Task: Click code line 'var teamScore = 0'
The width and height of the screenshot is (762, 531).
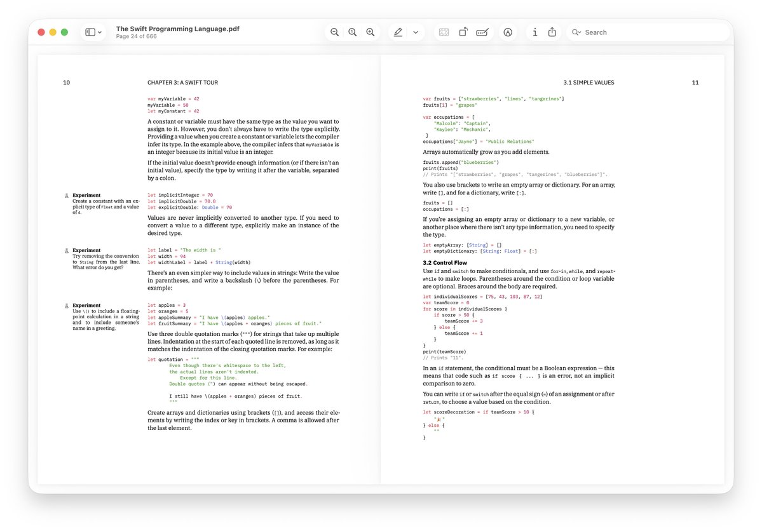Action: click(446, 303)
